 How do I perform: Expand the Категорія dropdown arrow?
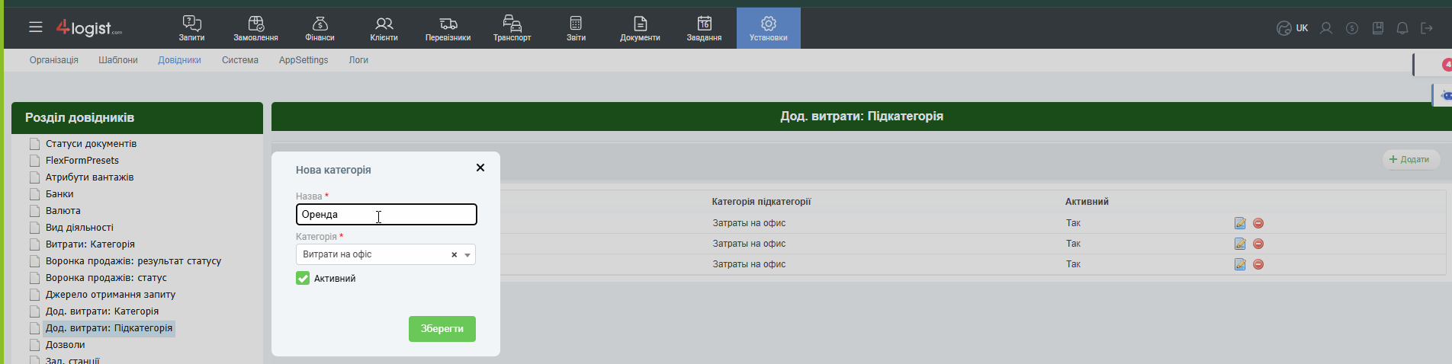467,255
